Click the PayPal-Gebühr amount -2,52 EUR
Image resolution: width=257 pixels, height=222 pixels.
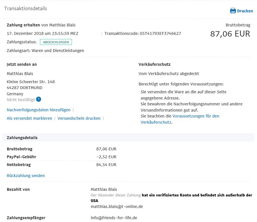point(106,157)
